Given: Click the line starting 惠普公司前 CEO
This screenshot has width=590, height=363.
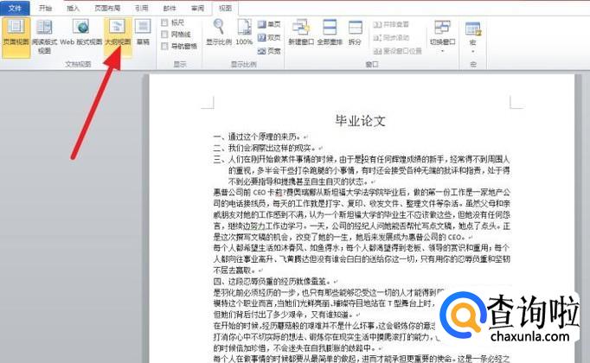Looking at the screenshot, I should point(362,193).
